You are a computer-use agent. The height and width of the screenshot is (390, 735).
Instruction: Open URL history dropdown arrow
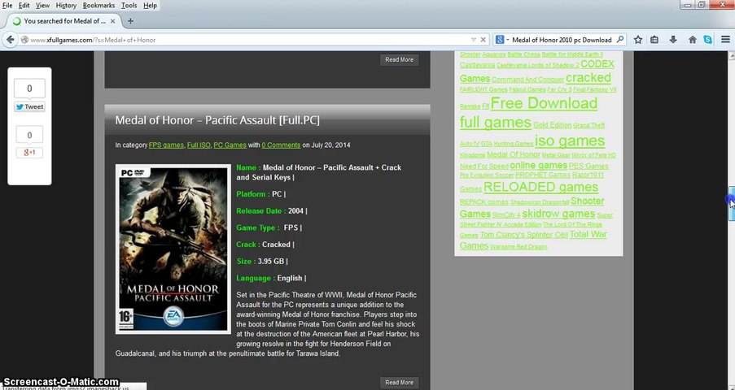474,40
